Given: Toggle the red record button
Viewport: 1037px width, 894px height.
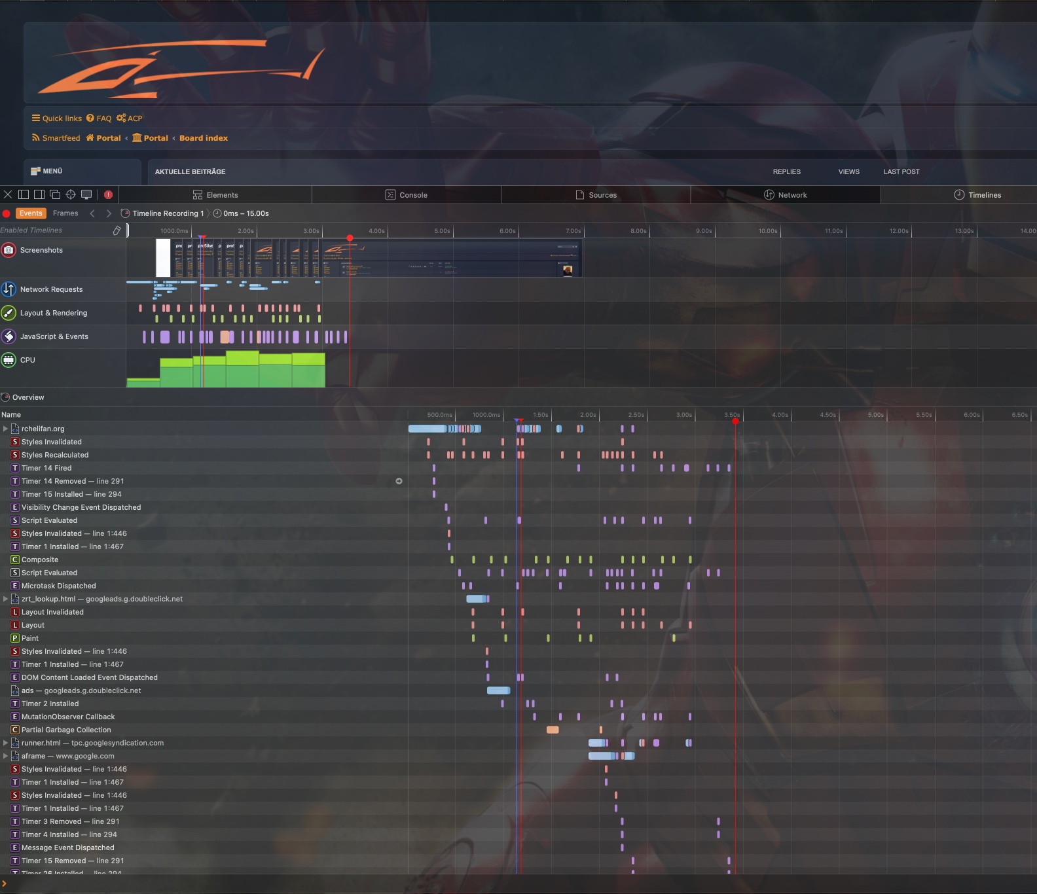Looking at the screenshot, I should pos(7,213).
